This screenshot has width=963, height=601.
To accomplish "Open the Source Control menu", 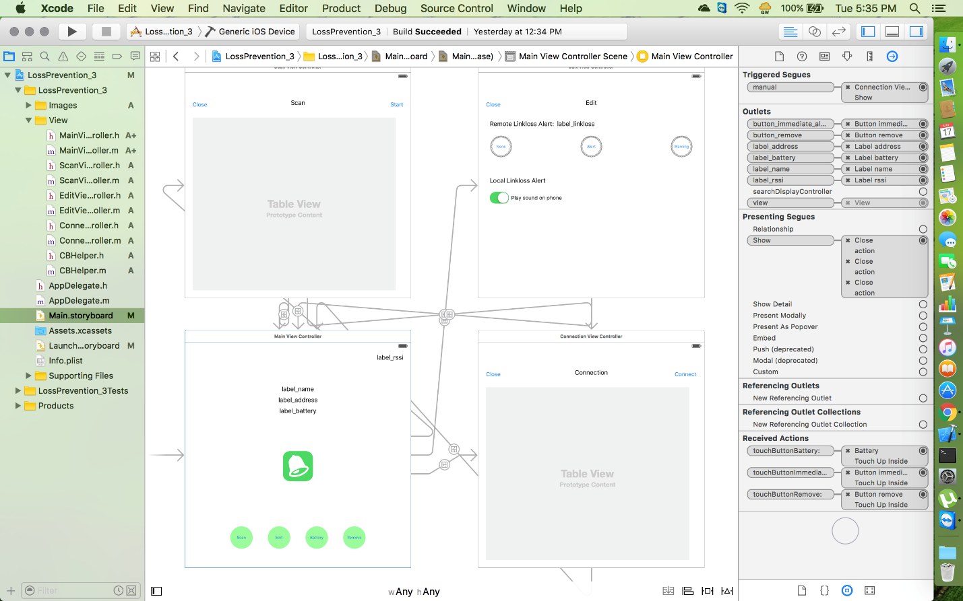I will click(x=457, y=8).
